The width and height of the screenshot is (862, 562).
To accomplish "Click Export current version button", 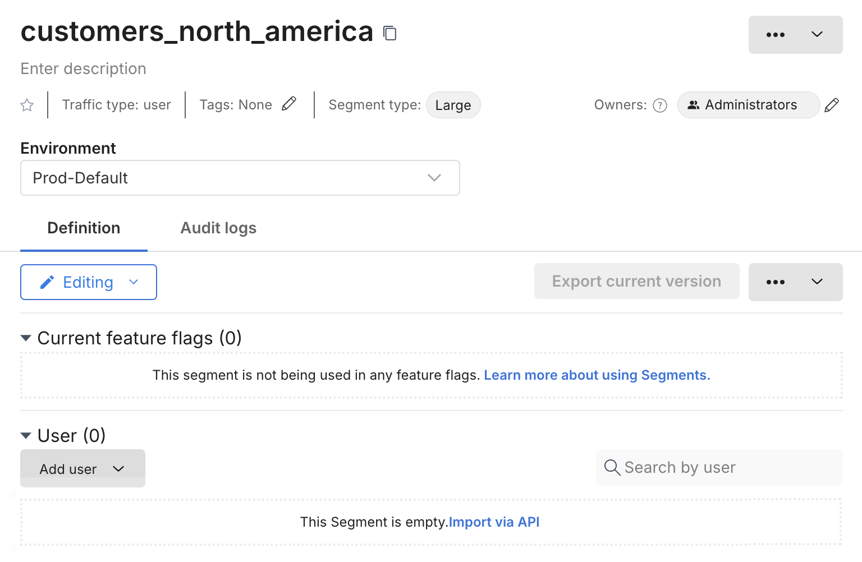I will point(636,281).
